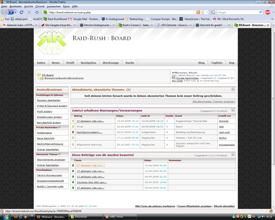
Task: Open Buddy-/Ignorier-Liste link
Action: pyautogui.click(x=50, y=186)
